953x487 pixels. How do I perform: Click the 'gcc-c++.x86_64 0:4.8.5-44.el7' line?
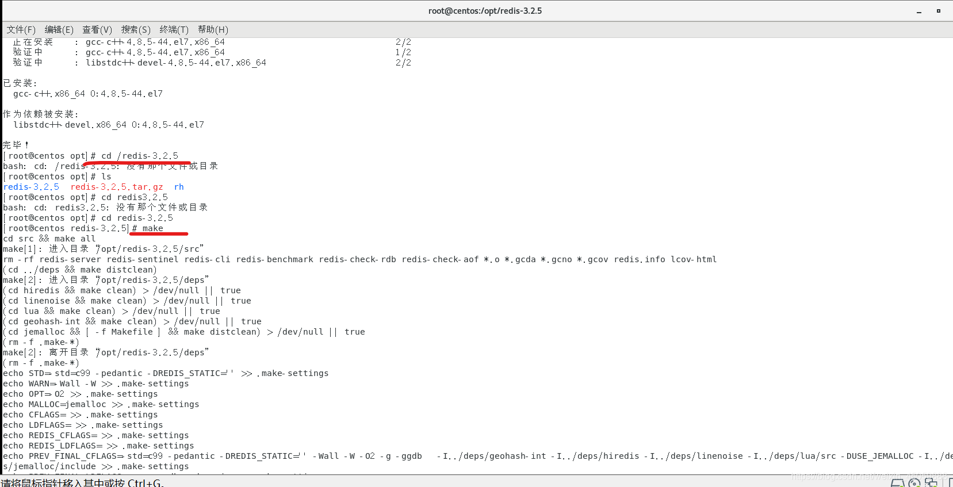88,94
